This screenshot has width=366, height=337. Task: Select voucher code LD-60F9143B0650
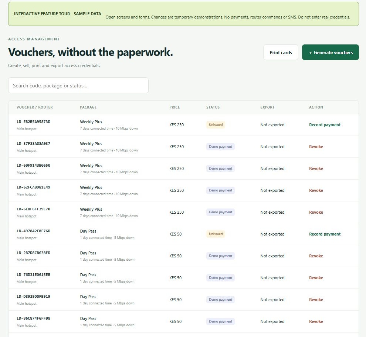33,165
